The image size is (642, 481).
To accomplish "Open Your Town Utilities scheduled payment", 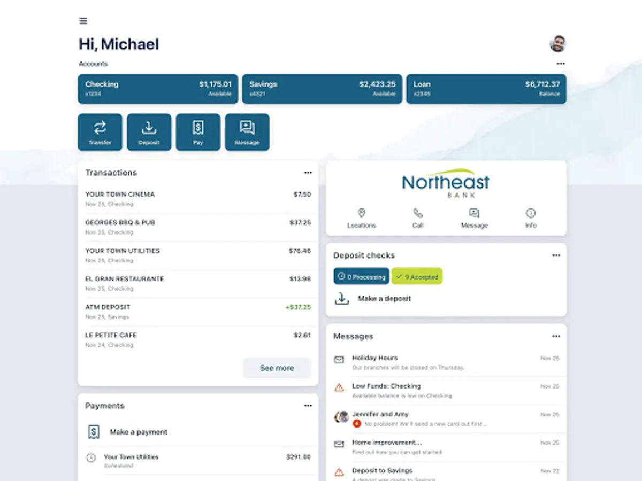I will tap(198, 461).
